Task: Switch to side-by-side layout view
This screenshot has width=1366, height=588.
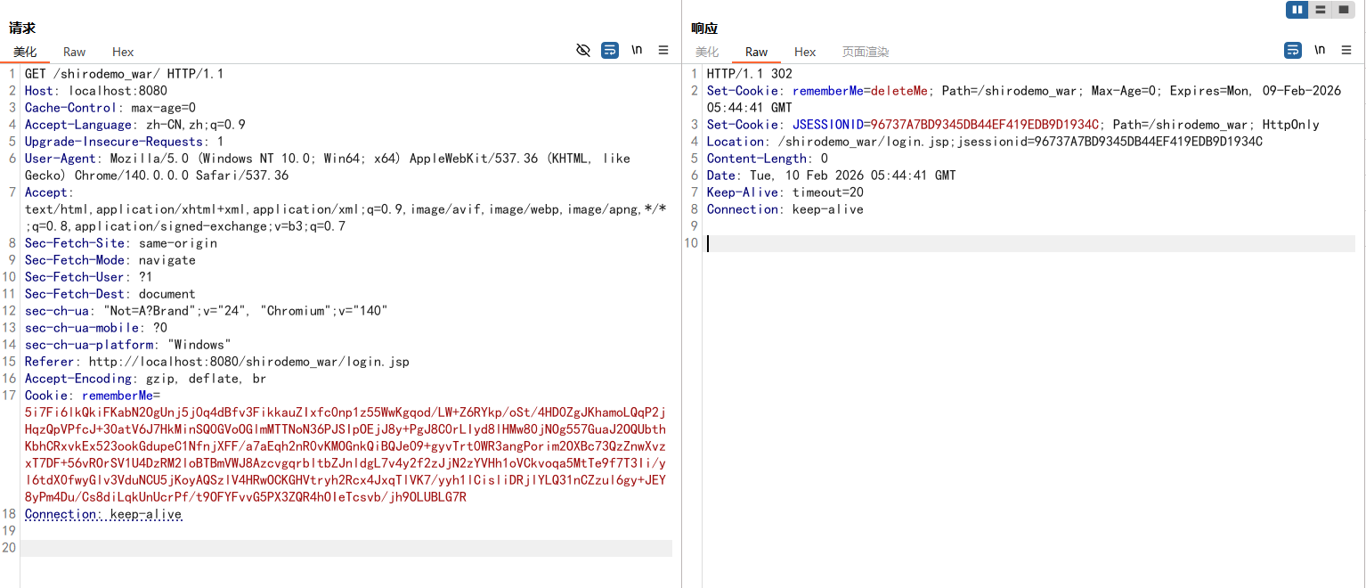Action: click(x=1297, y=10)
